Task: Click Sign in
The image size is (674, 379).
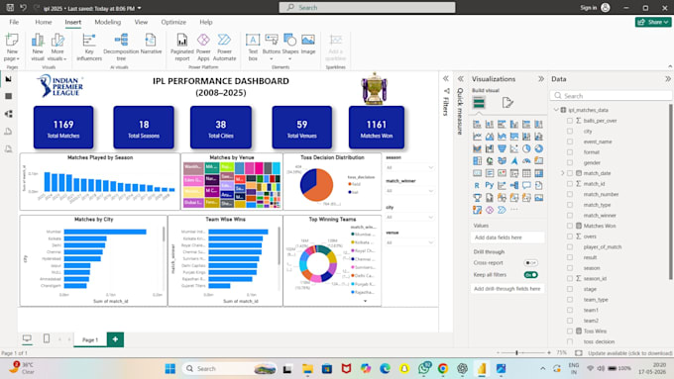Action: pos(589,8)
